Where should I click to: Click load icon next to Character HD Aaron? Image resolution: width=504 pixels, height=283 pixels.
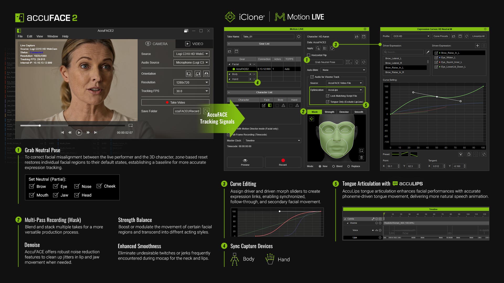pyautogui.click(x=356, y=37)
